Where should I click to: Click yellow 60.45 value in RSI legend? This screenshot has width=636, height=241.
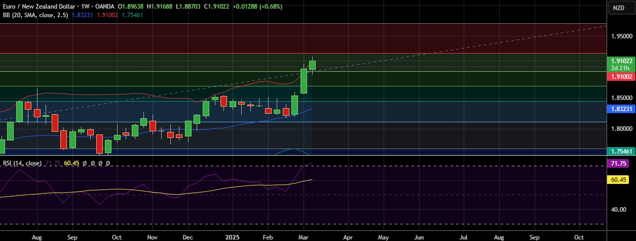(72, 163)
